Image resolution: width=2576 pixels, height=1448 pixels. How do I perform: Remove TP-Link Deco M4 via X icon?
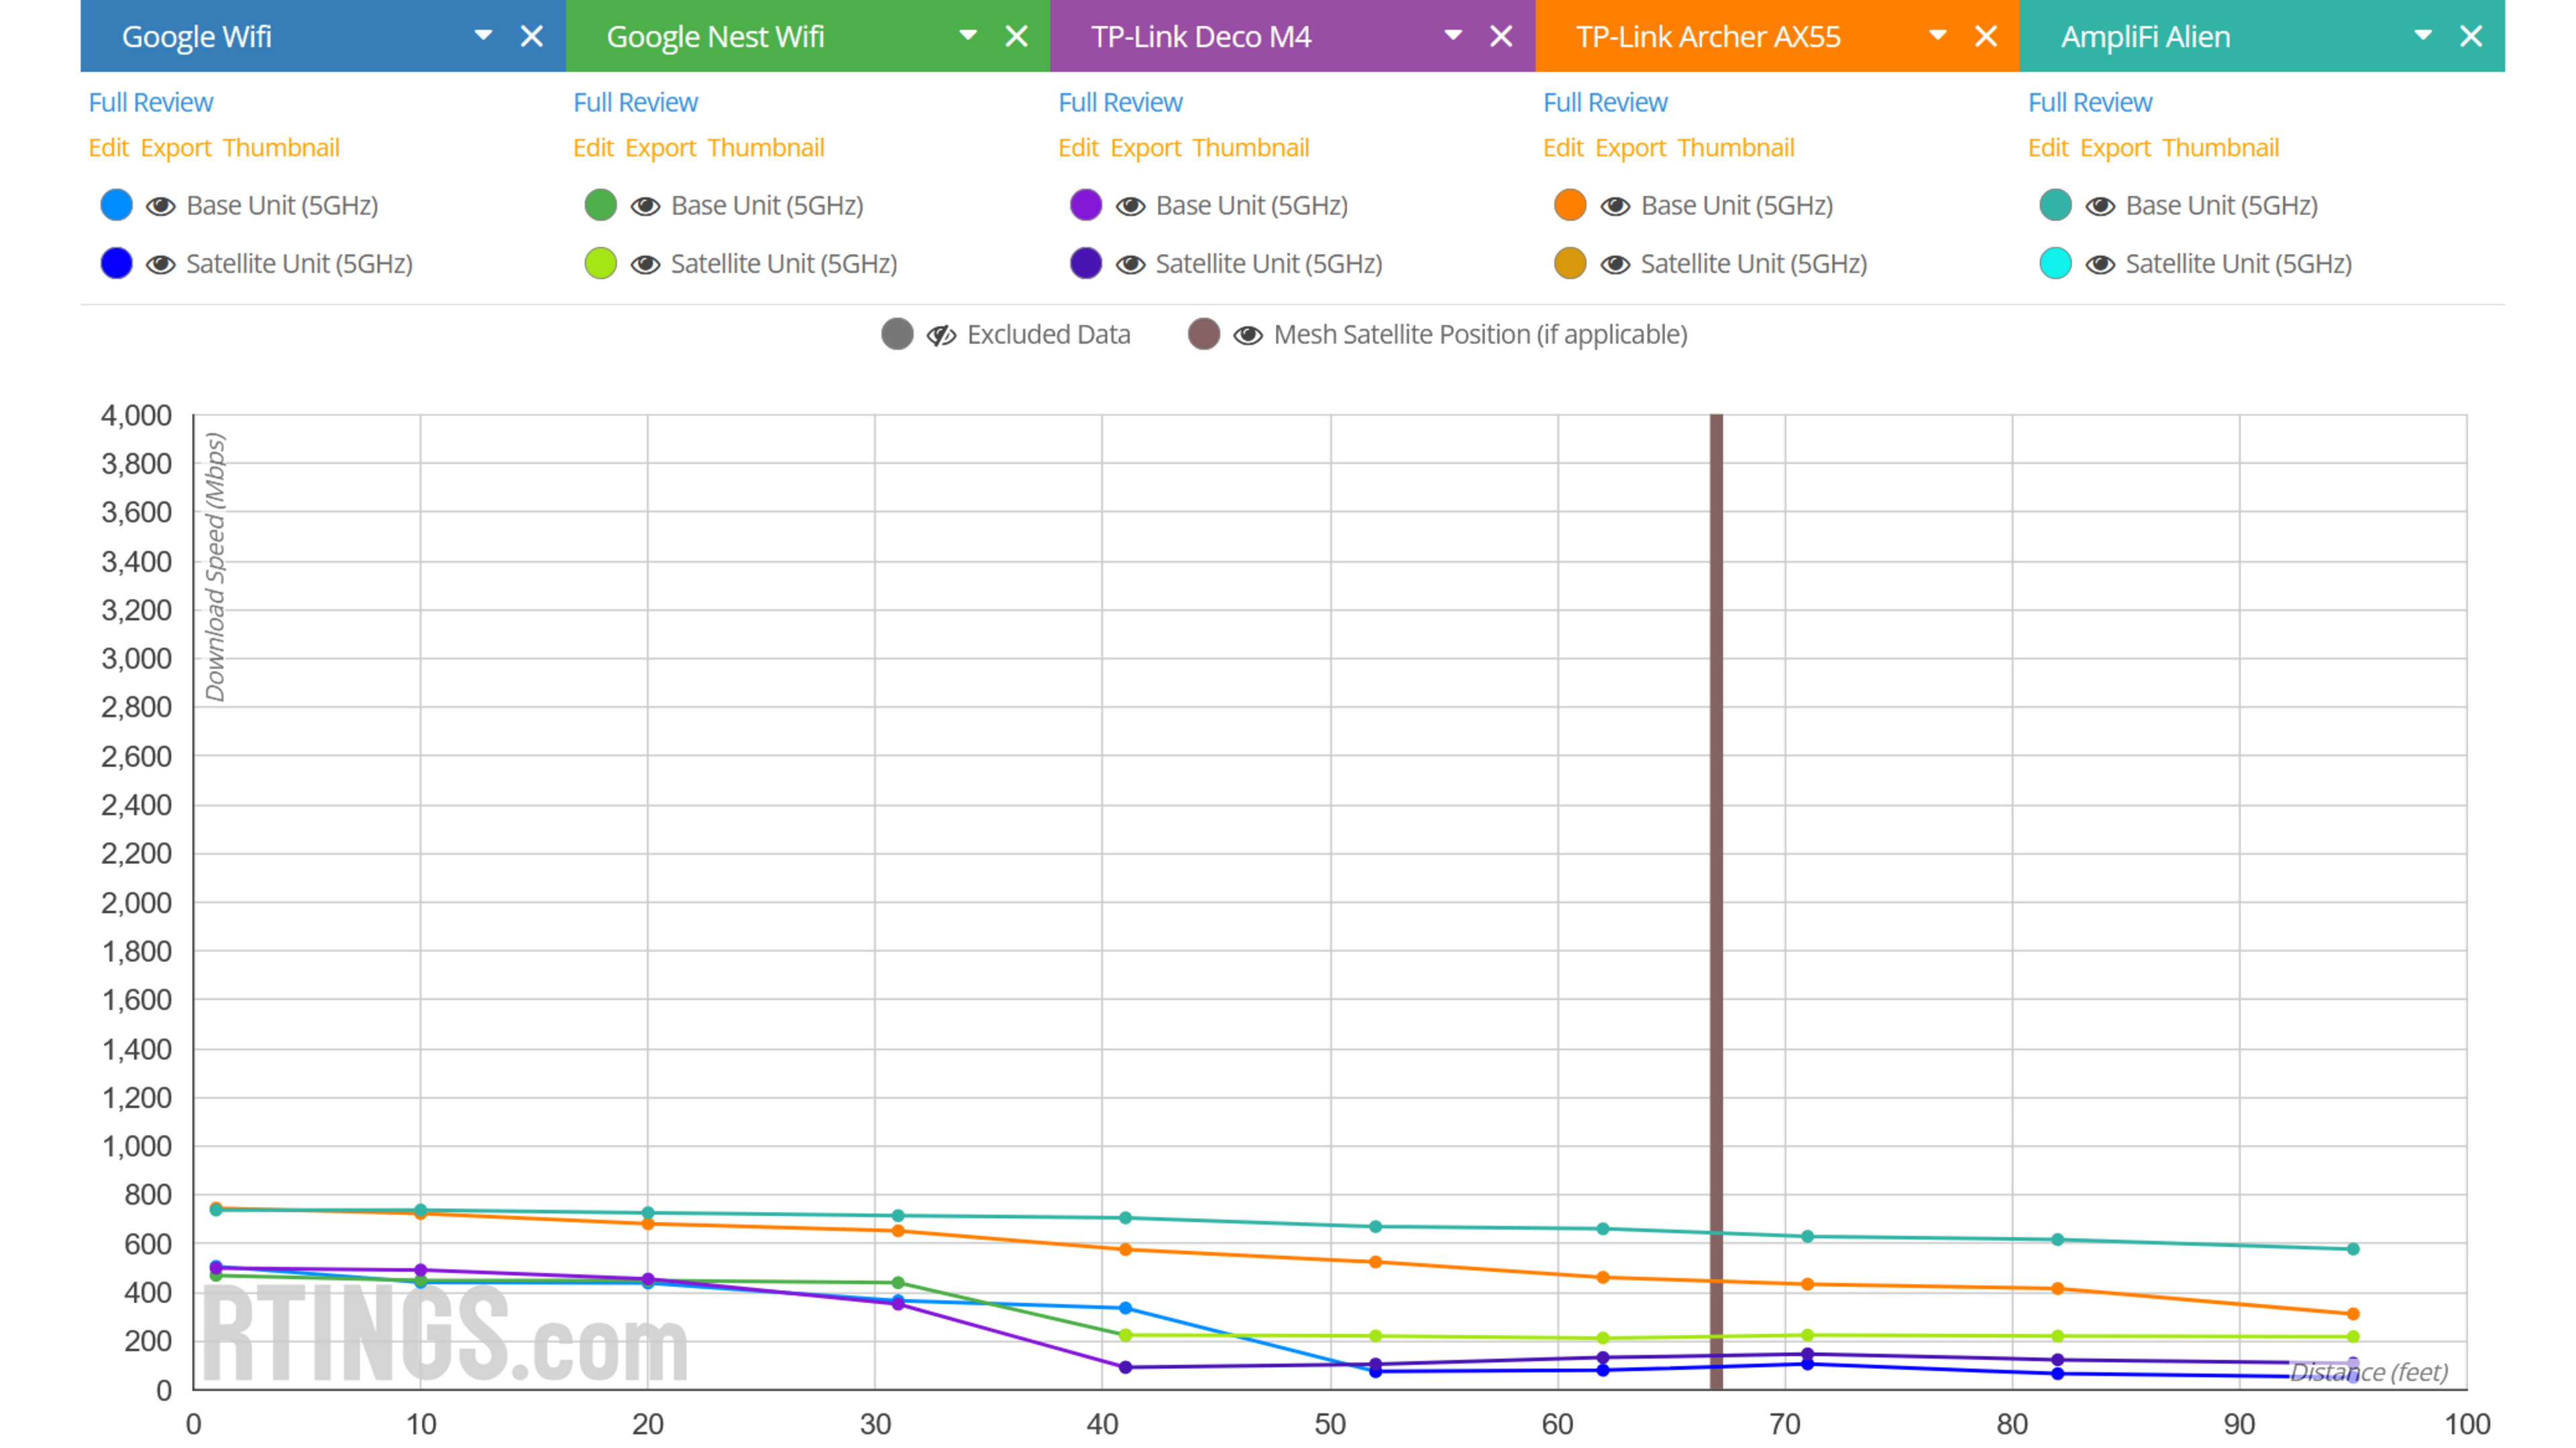point(1501,37)
